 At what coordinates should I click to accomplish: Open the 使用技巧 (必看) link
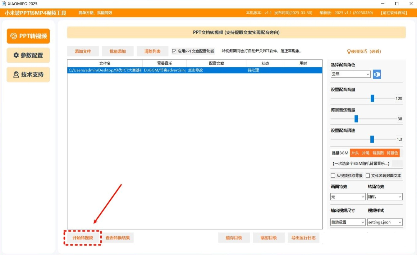364,51
